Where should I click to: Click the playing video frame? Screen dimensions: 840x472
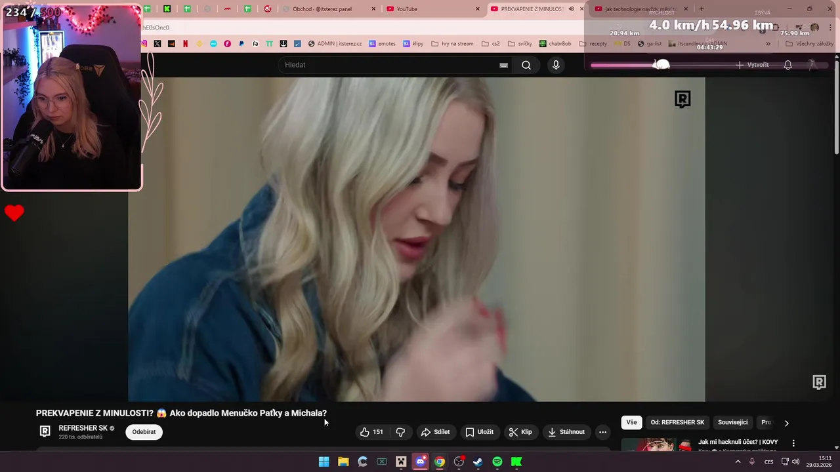pos(417,239)
